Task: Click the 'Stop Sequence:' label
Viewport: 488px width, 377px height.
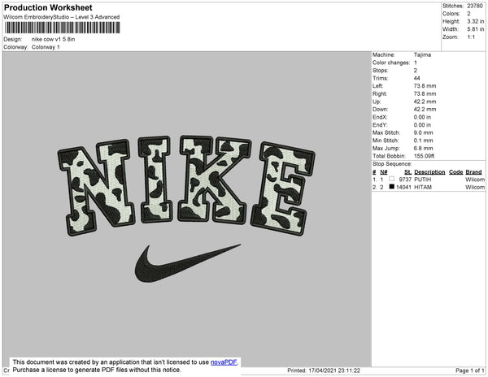Action: tap(392, 164)
